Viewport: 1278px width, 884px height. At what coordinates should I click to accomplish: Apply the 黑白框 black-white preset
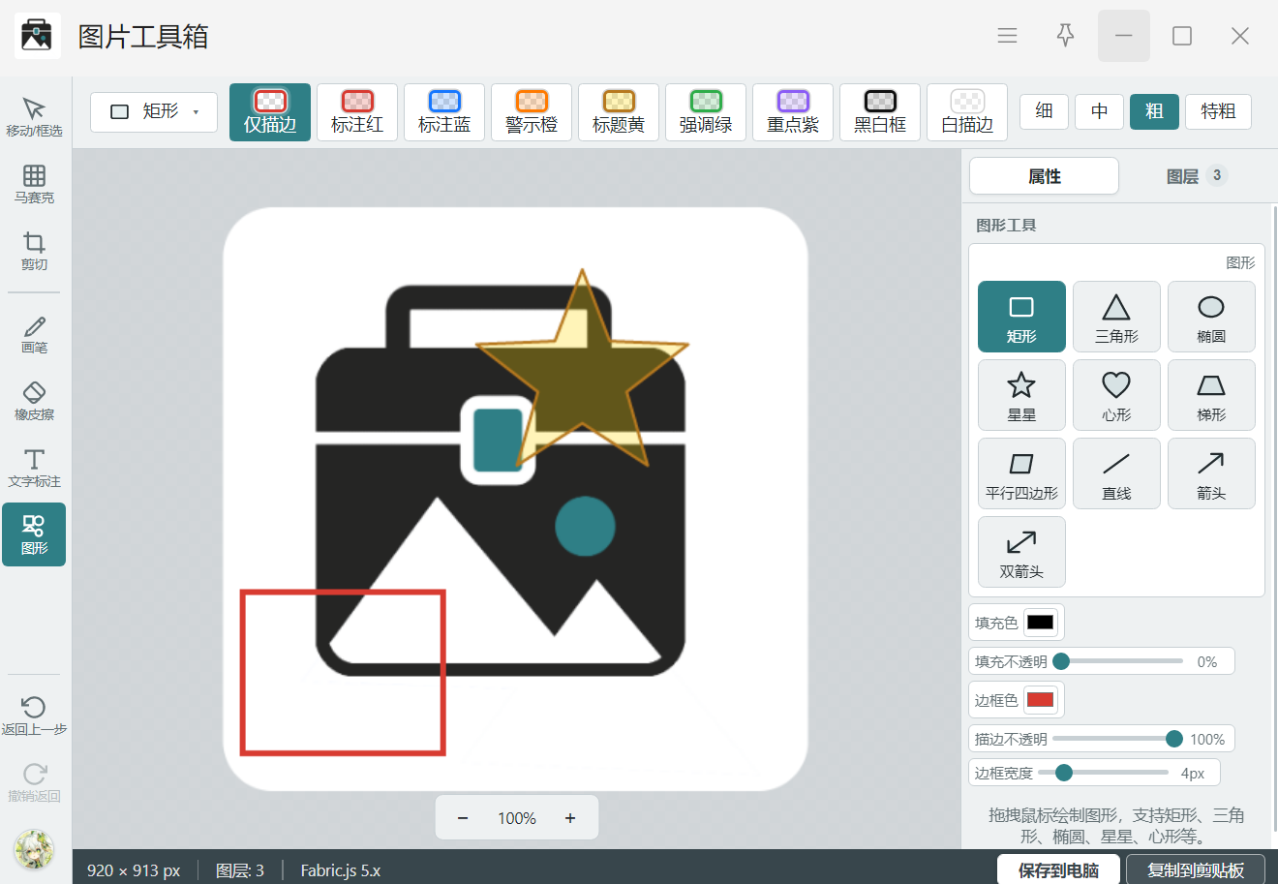(x=880, y=112)
